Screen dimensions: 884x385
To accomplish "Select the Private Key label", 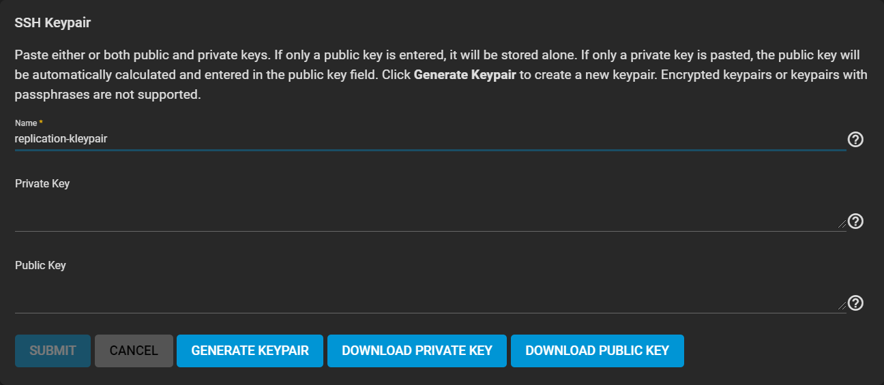I will (x=42, y=184).
